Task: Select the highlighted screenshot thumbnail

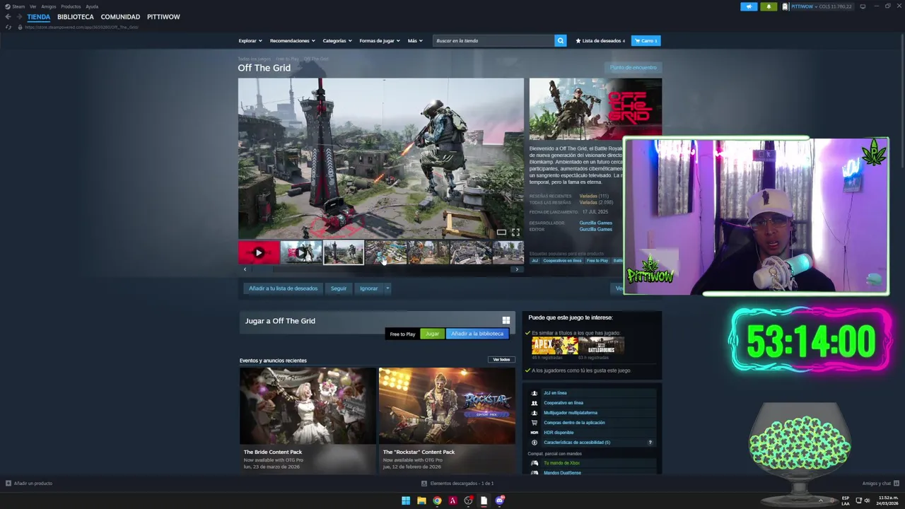Action: [x=344, y=252]
